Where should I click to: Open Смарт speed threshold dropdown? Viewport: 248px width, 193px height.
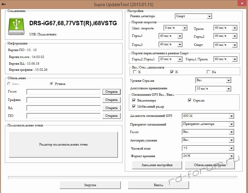click(225, 45)
